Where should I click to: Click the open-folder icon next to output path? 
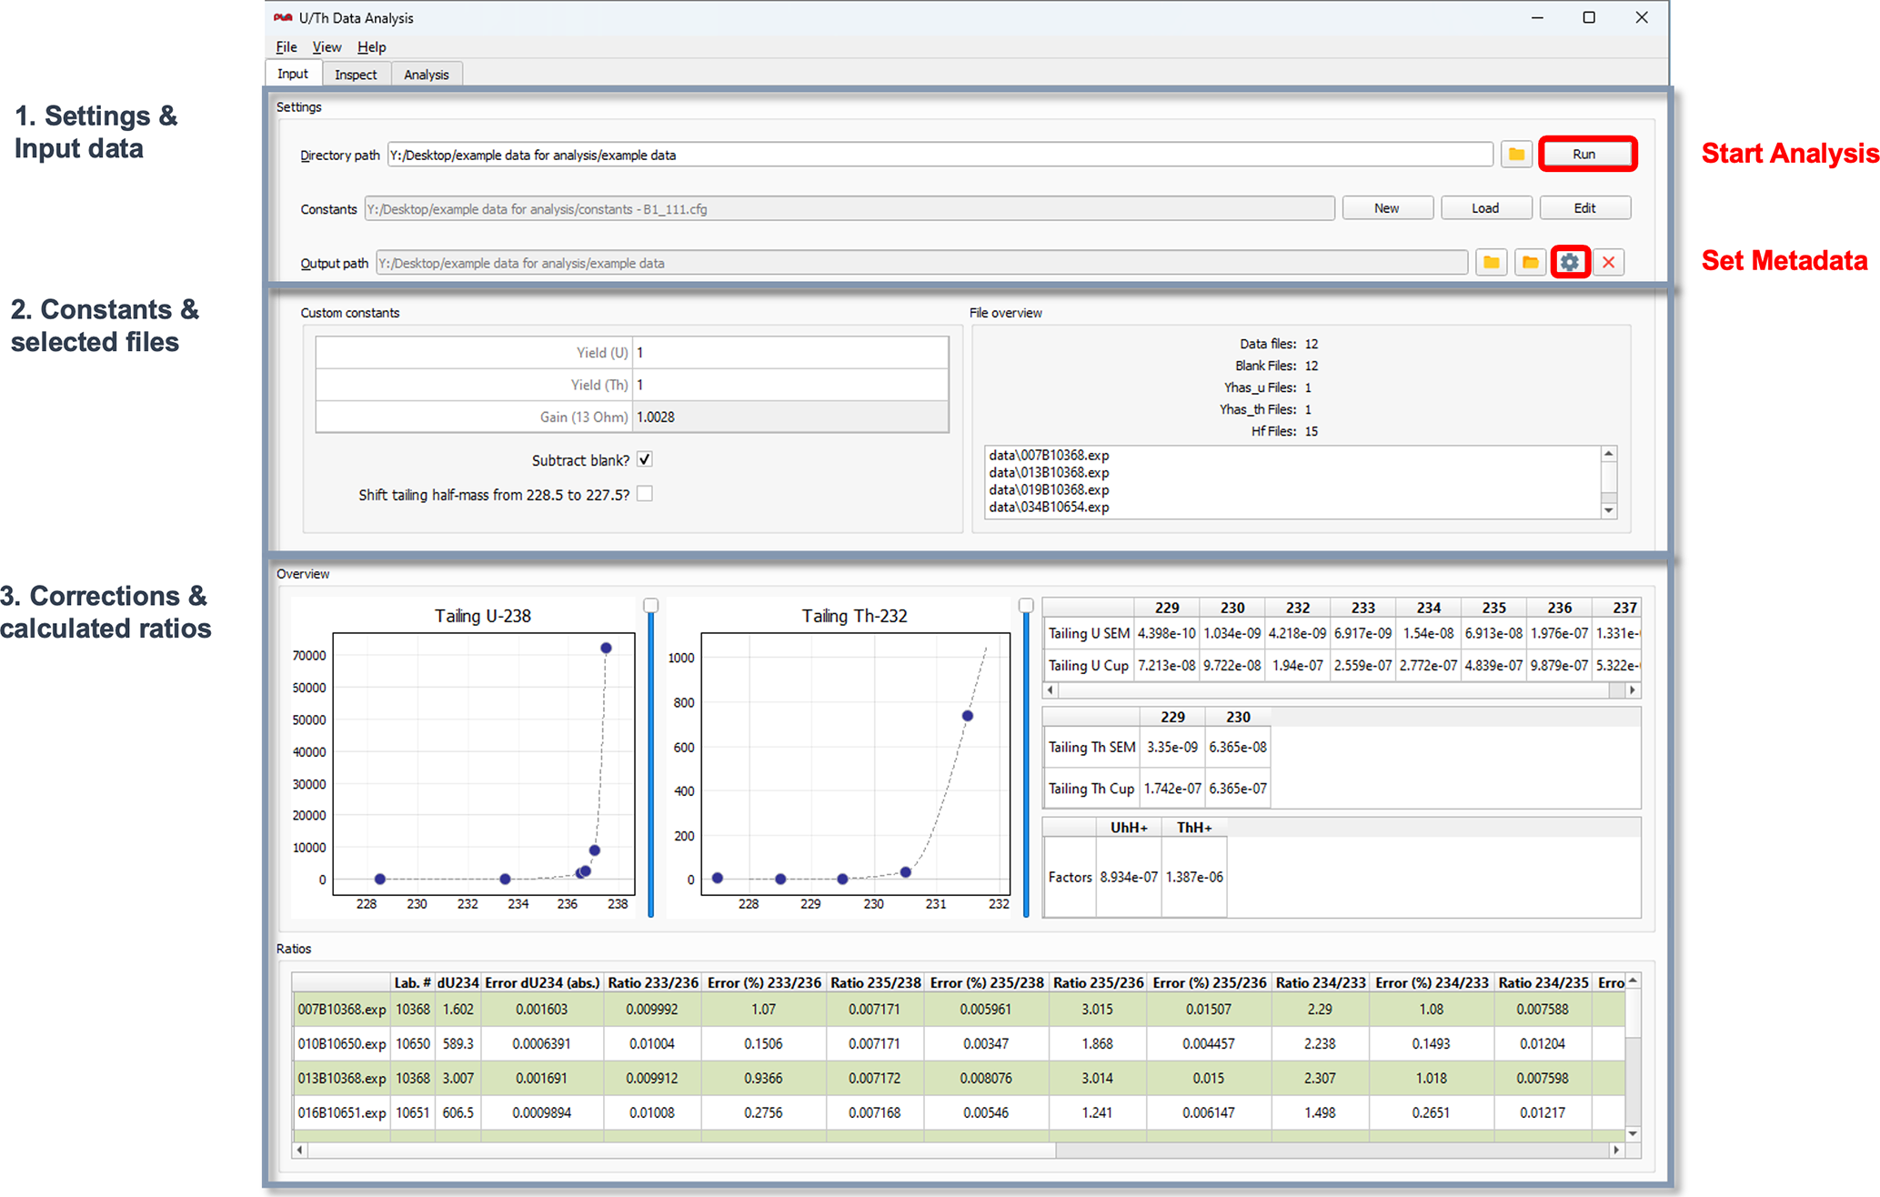pos(1530,263)
